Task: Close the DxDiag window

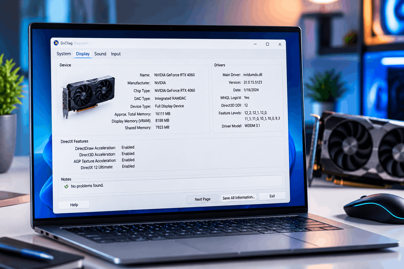Action: click(x=280, y=44)
